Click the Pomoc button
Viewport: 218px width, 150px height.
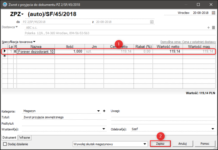[x=205, y=144]
